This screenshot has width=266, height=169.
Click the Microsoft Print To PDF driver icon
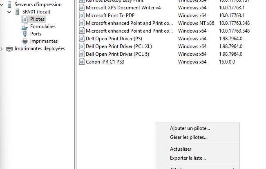pyautogui.click(x=81, y=15)
